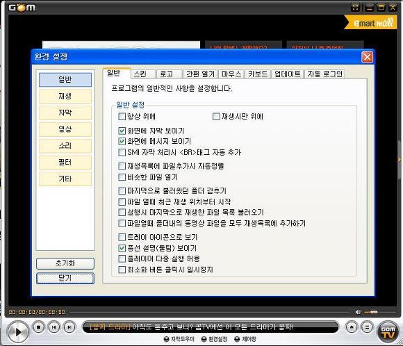Check 파일 열때 최근 재생 위치부터 시작
Viewport: 403px width, 346px height.
[x=122, y=201]
